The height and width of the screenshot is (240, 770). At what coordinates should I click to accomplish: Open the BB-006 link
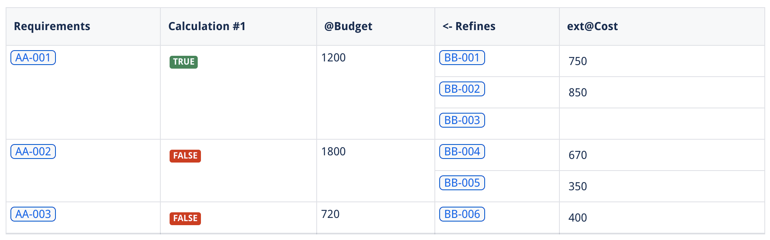[x=462, y=214]
